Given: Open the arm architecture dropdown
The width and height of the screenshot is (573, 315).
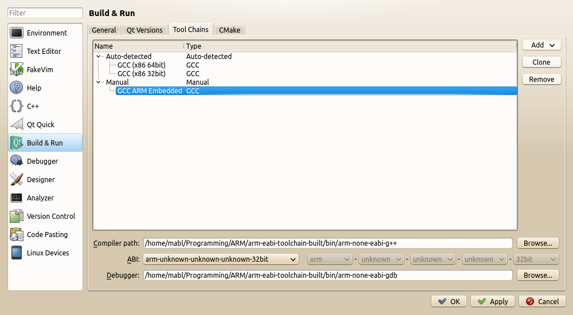Looking at the screenshot, I should pos(329,259).
